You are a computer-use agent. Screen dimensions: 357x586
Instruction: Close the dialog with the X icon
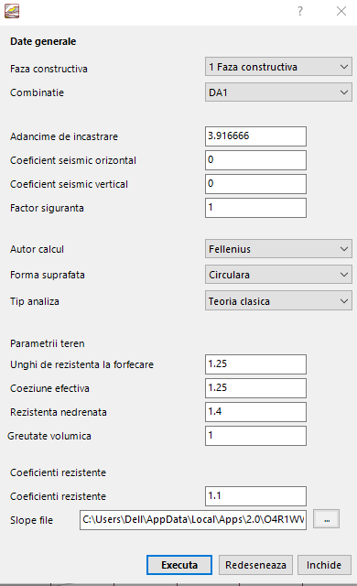[x=341, y=11]
